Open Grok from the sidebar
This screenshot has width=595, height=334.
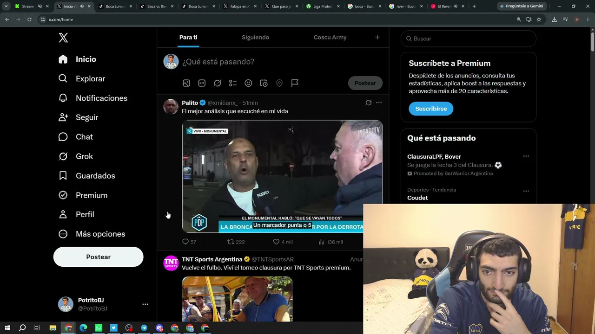tap(75, 156)
